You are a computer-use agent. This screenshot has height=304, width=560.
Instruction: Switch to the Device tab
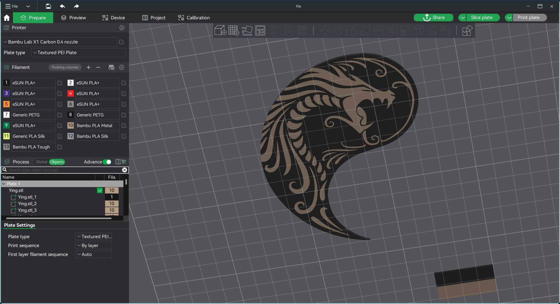(113, 18)
